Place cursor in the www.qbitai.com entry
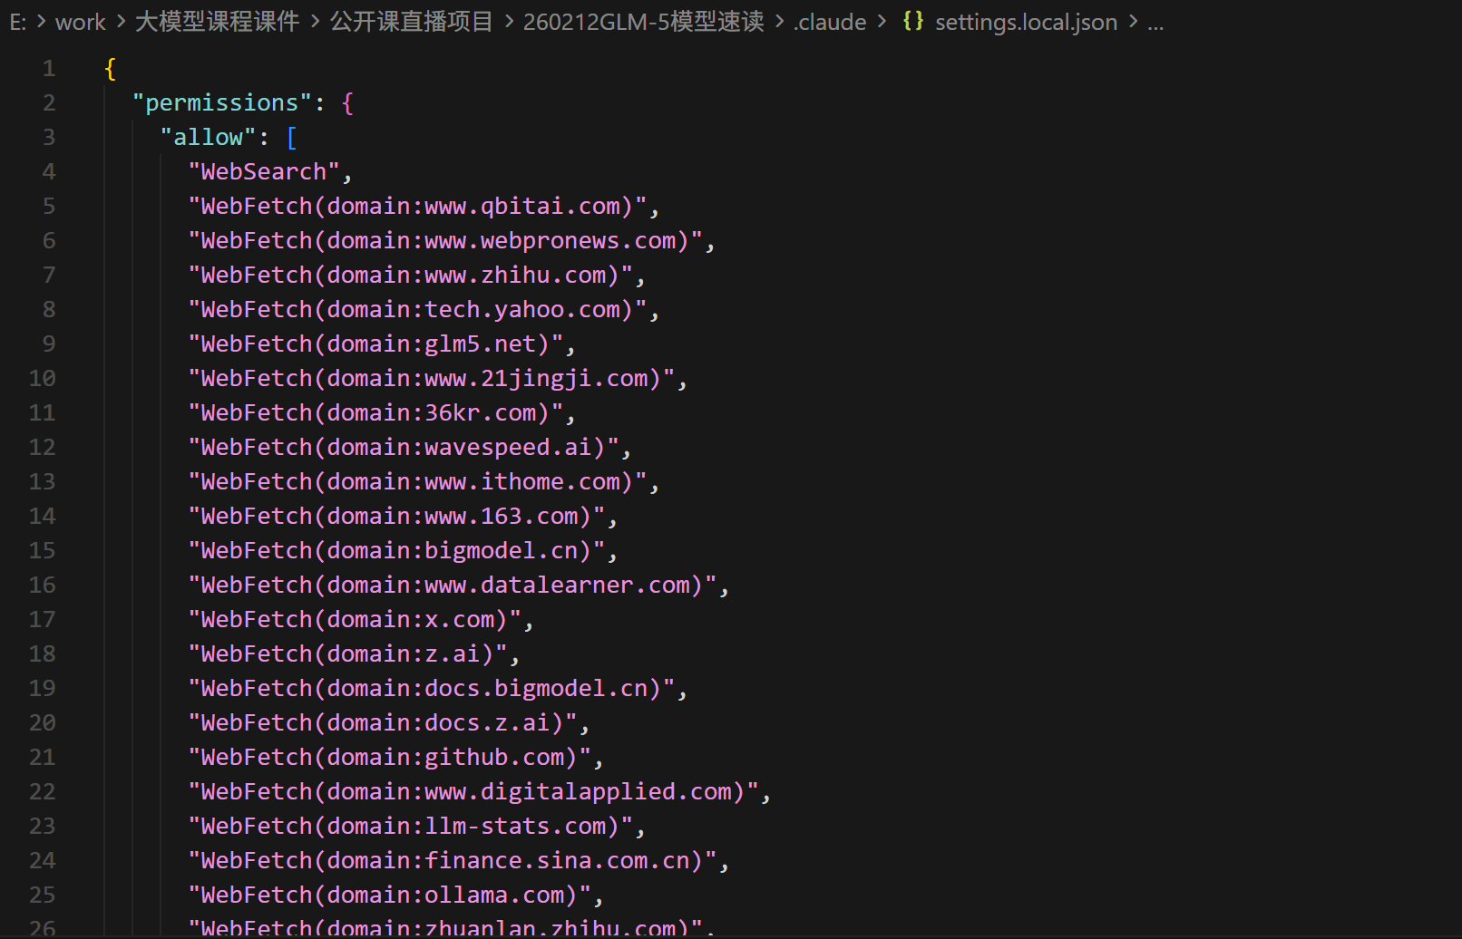Viewport: 1462px width, 939px height. [417, 207]
